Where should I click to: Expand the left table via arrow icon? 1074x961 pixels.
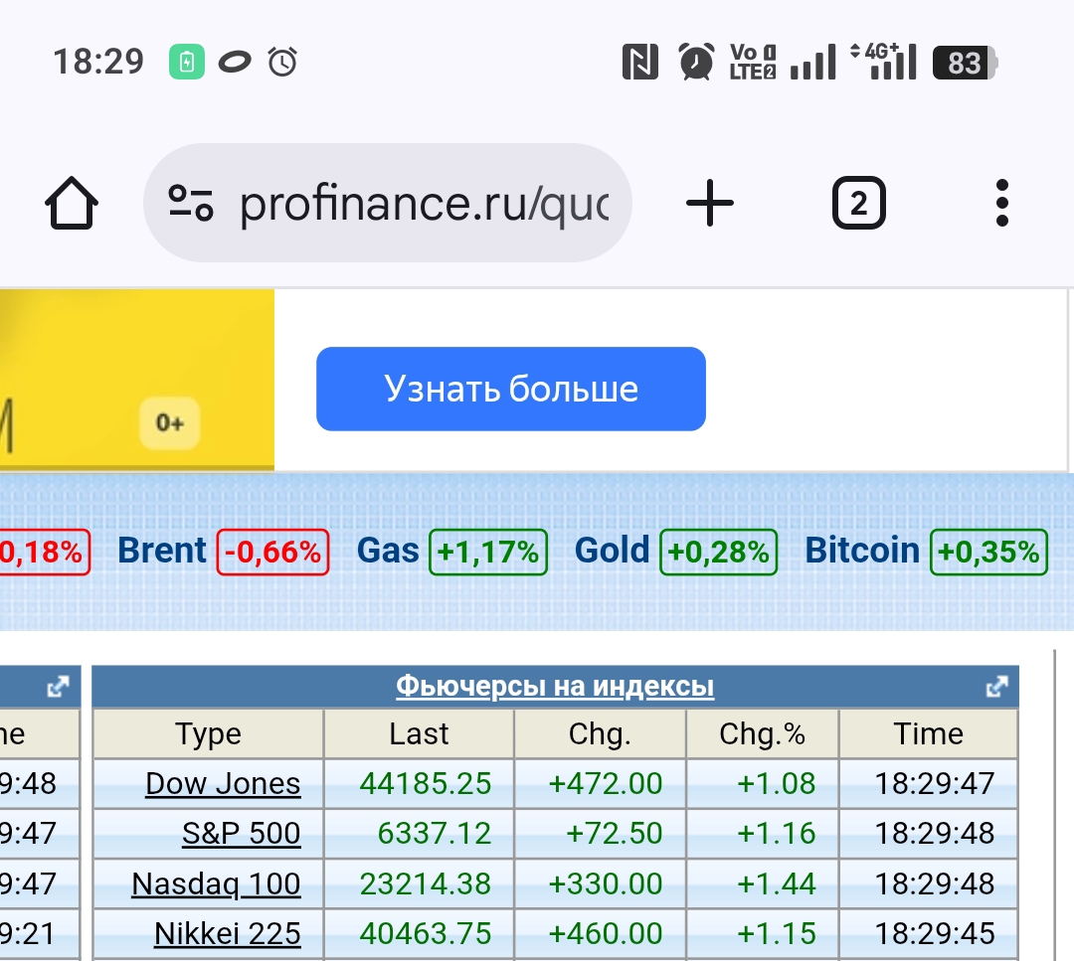(x=59, y=687)
